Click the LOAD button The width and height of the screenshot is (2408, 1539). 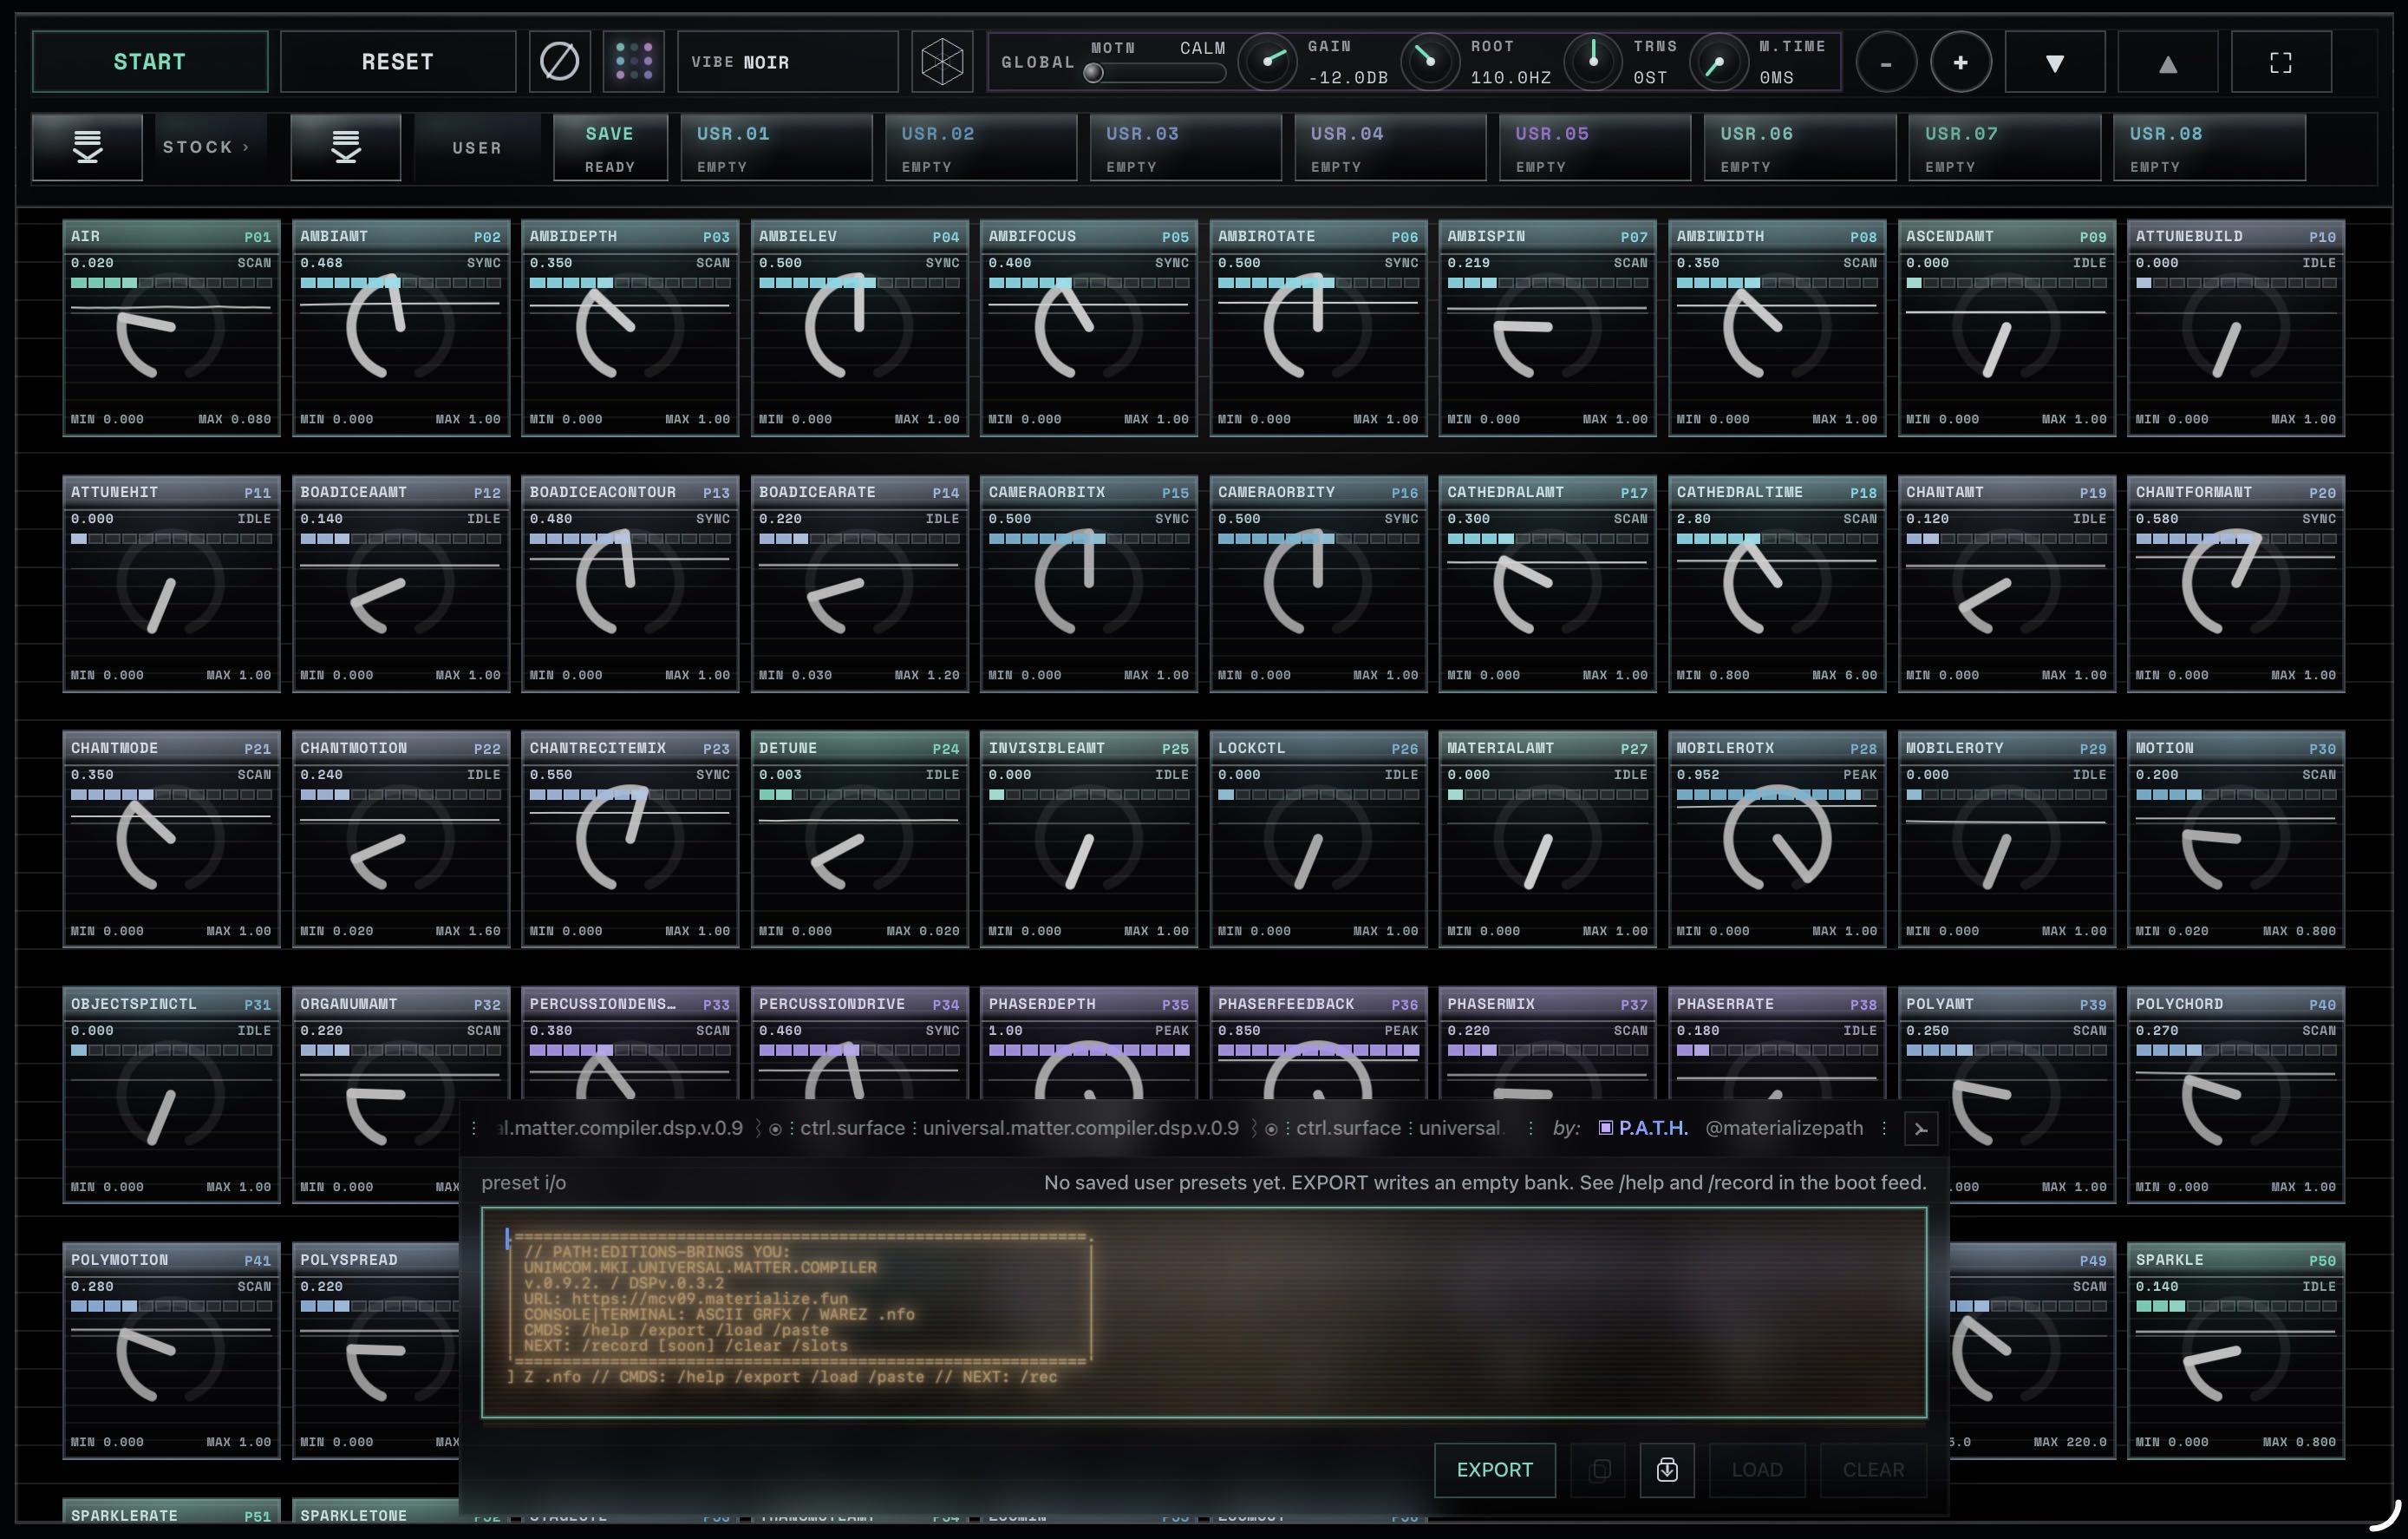pyautogui.click(x=1757, y=1470)
